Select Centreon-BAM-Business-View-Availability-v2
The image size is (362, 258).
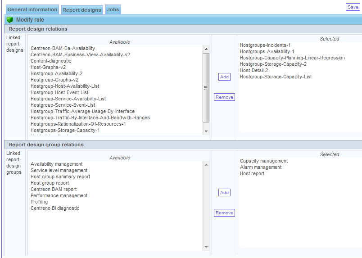click(x=80, y=54)
